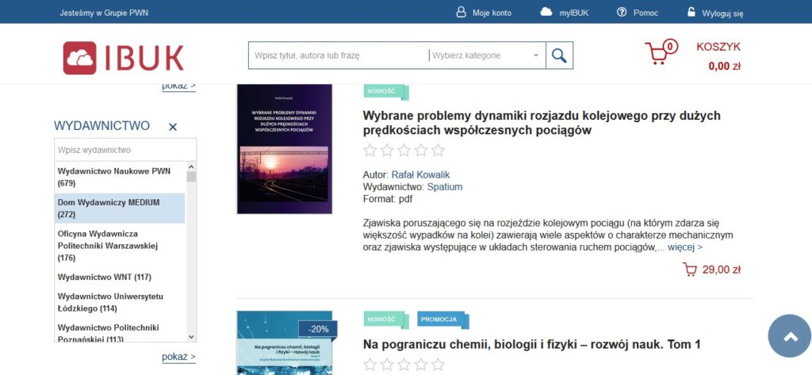Click the cart icon beside 29,00 zł
This screenshot has width=812, height=375.
690,270
